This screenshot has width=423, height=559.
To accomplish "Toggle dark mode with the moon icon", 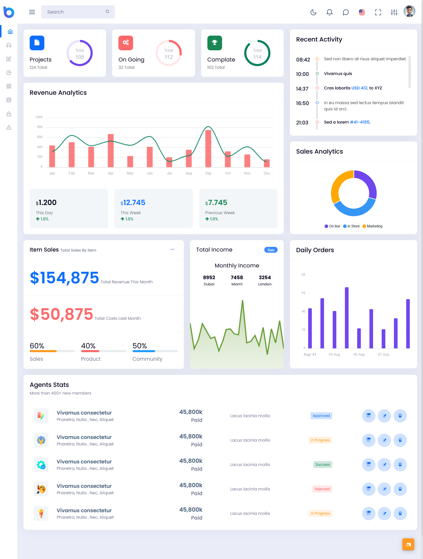I will [313, 12].
